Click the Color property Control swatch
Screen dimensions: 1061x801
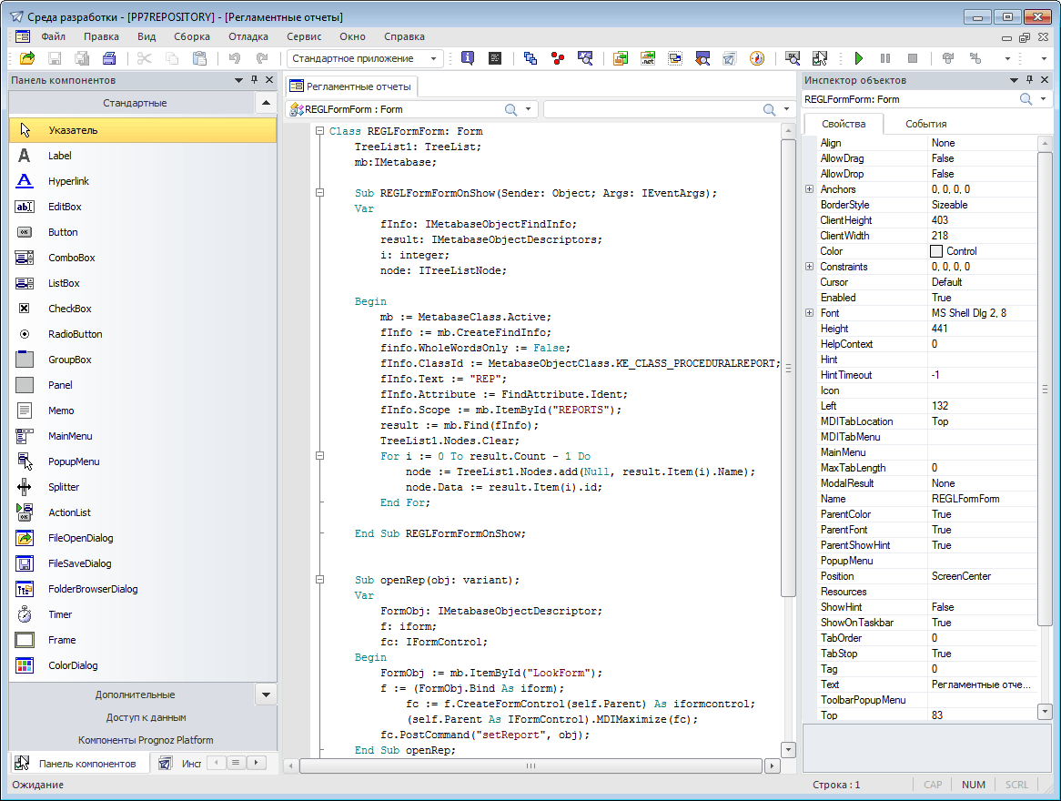(935, 251)
